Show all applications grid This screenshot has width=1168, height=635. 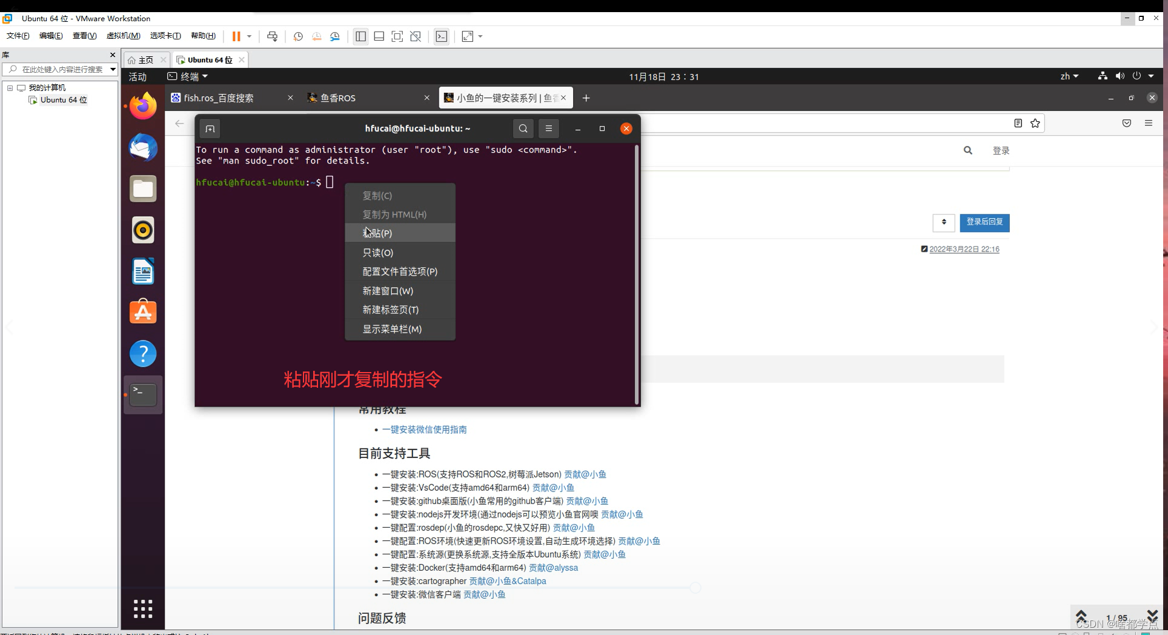point(143,608)
